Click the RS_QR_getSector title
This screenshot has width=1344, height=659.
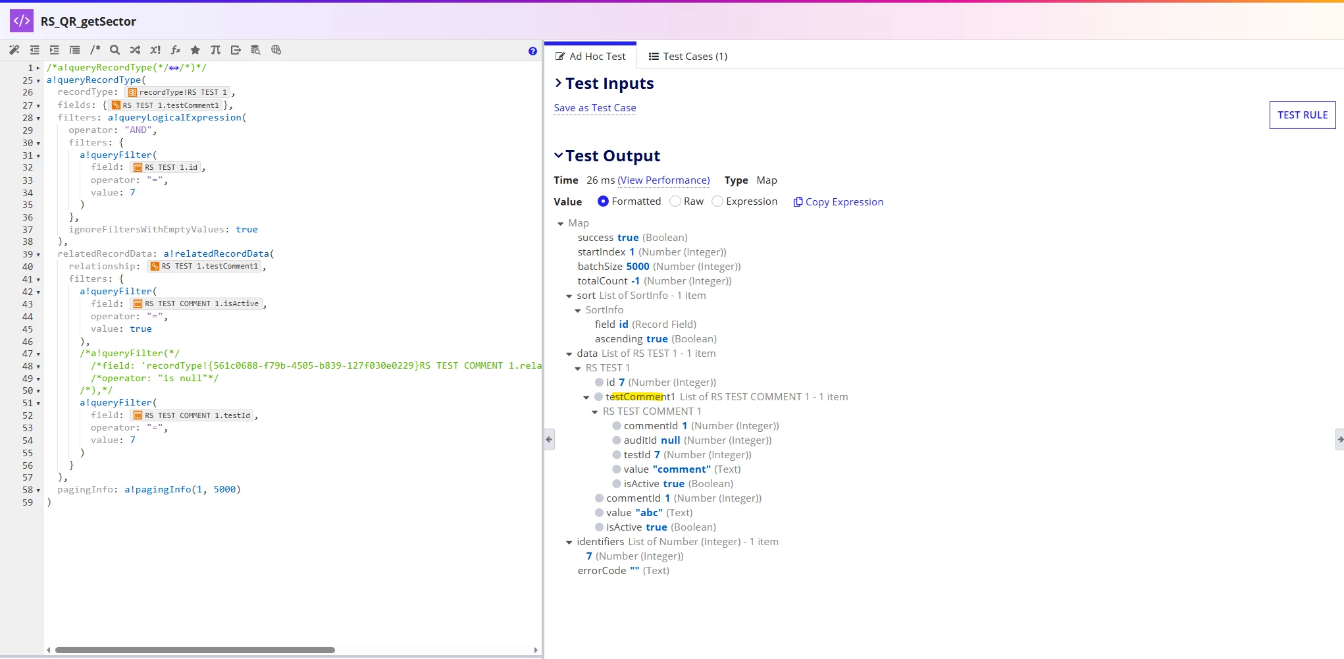(88, 22)
